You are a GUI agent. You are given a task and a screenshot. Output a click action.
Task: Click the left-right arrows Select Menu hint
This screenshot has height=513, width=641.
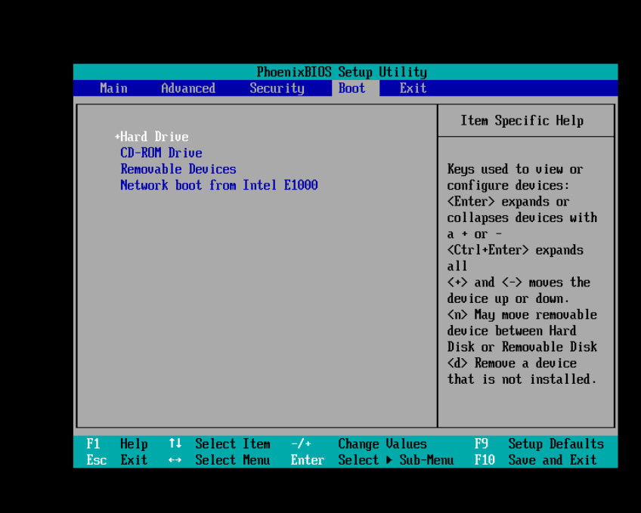click(x=219, y=460)
